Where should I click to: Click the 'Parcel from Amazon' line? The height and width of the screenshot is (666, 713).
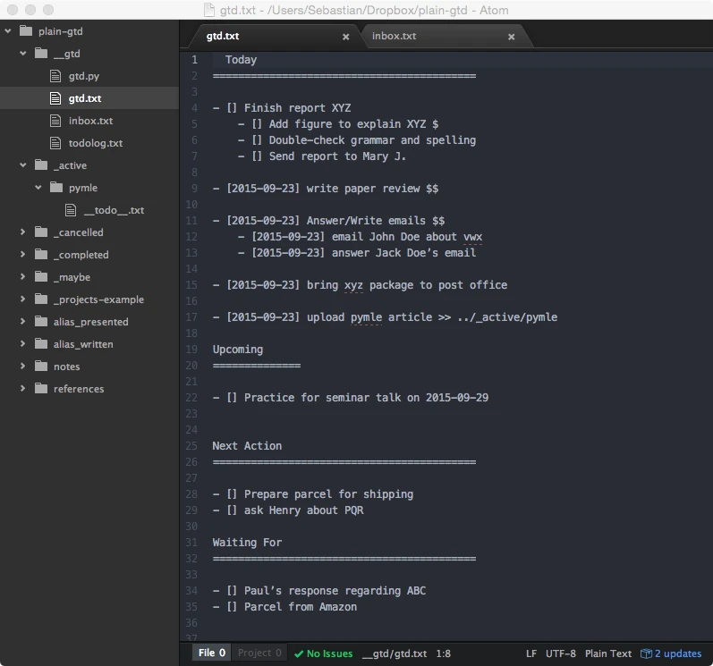(x=284, y=607)
